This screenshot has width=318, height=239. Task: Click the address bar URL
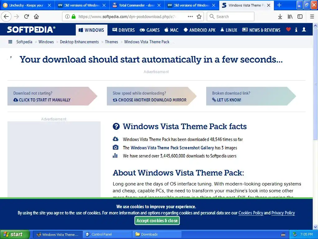[x=127, y=16]
